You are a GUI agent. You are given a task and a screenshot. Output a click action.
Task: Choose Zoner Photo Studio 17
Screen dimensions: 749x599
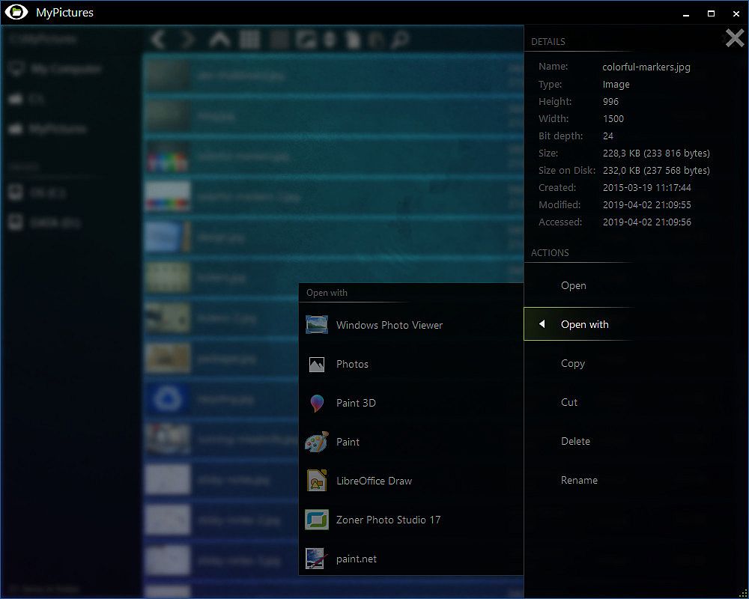410,520
